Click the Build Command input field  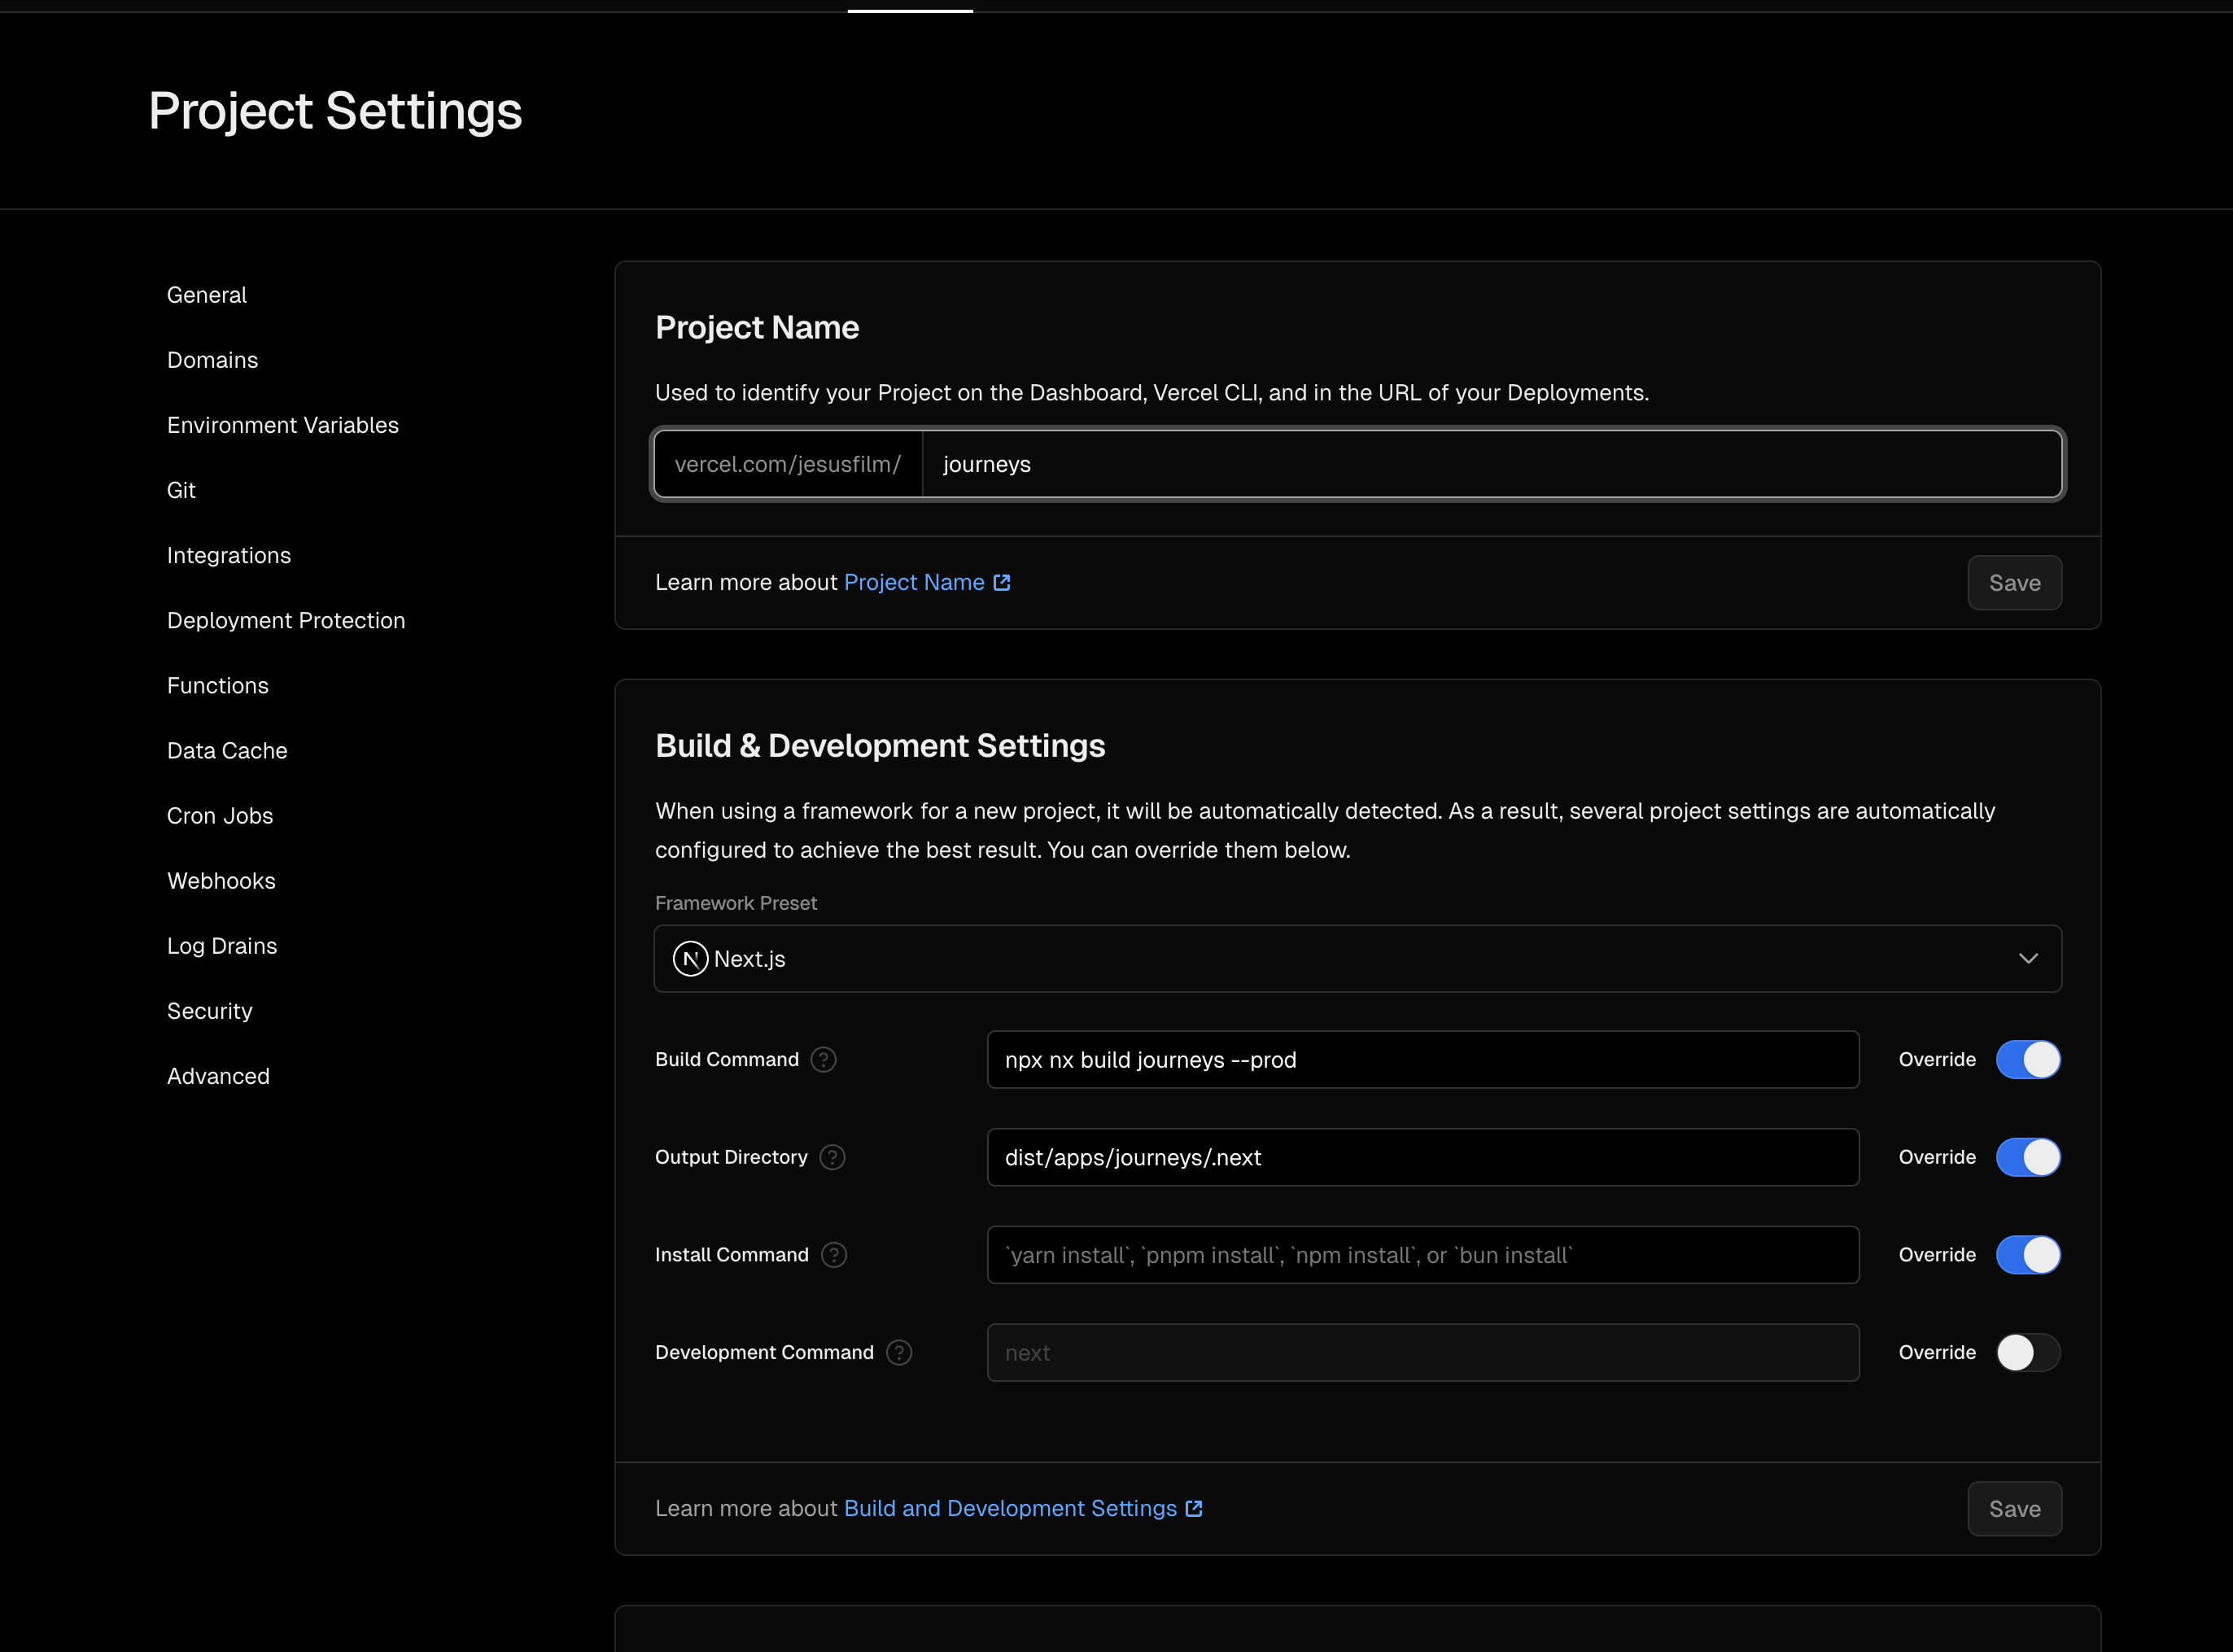pyautogui.click(x=1423, y=1059)
